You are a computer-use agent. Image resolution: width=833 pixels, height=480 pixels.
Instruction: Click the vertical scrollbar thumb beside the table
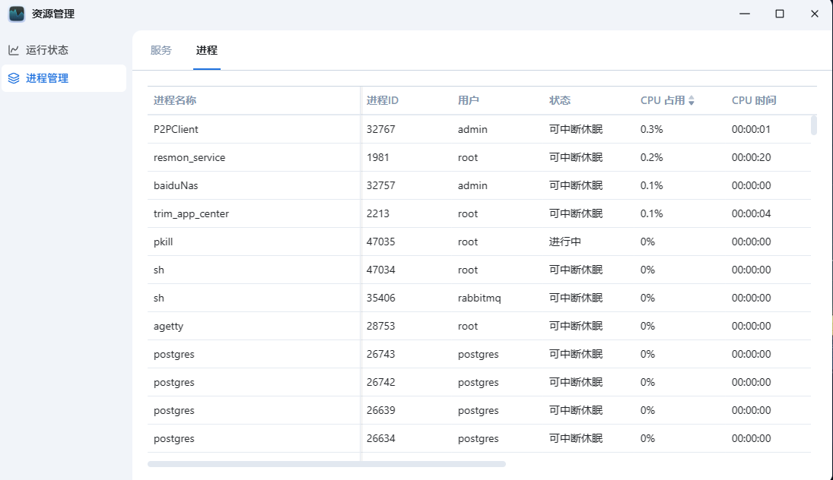[x=813, y=125]
